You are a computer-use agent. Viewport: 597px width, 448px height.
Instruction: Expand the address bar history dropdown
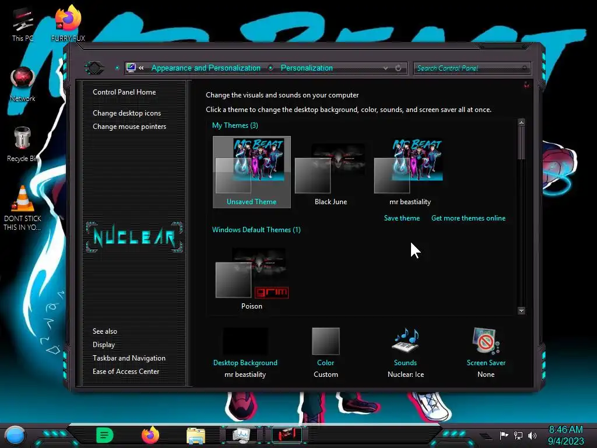pyautogui.click(x=386, y=68)
